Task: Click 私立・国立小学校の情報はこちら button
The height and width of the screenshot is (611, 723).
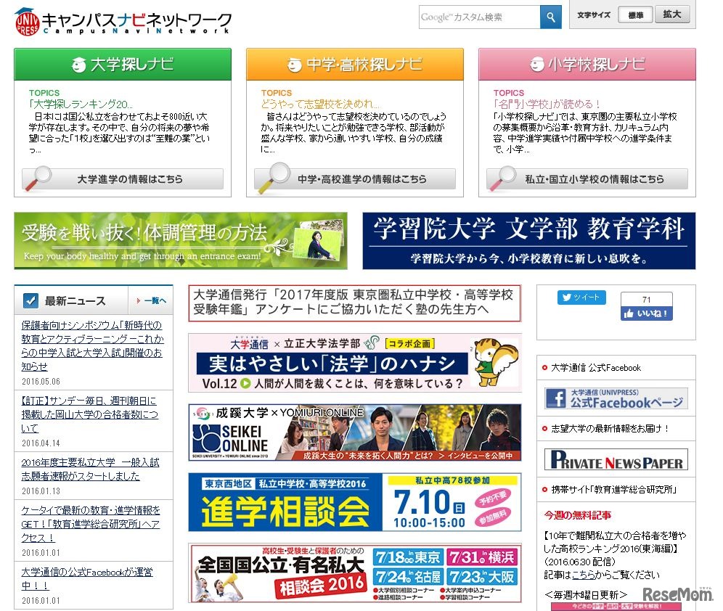Action: pyautogui.click(x=587, y=179)
